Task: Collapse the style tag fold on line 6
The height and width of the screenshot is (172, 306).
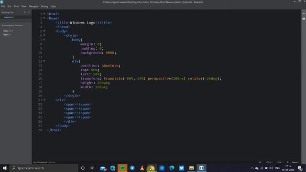Action: 44,35
